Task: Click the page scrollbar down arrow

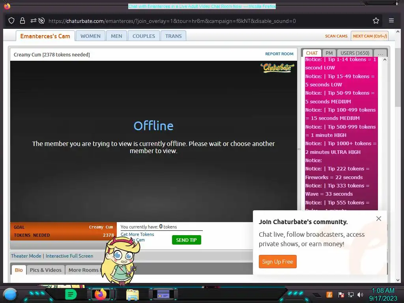Action: 398,280
